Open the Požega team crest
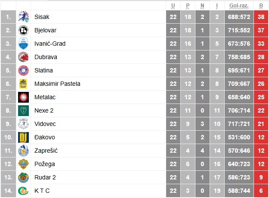This screenshot has width=269, height=198. tap(23, 164)
